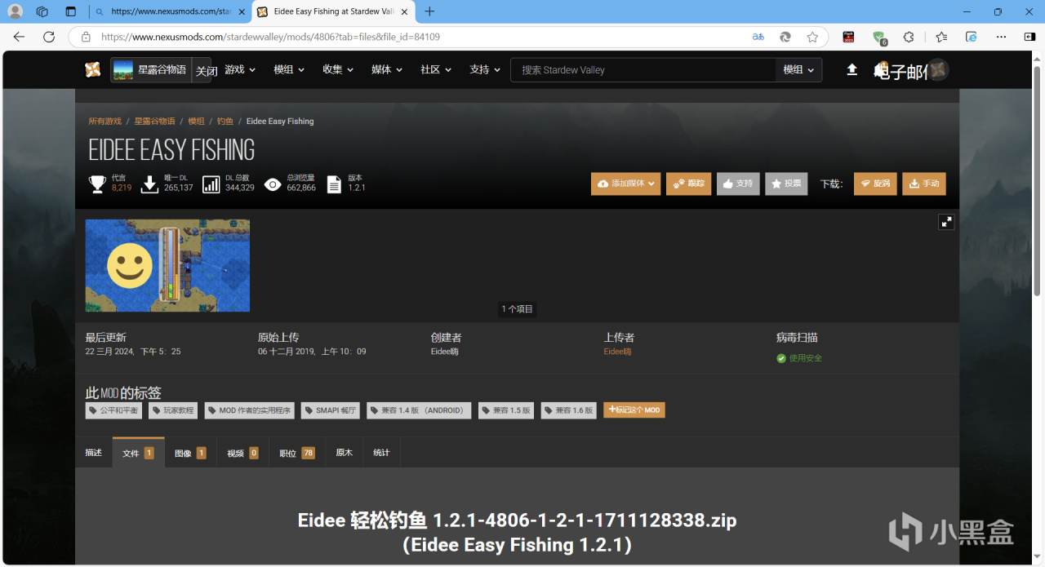
Task: Expand the 支持 navigation dropdown
Action: (485, 69)
